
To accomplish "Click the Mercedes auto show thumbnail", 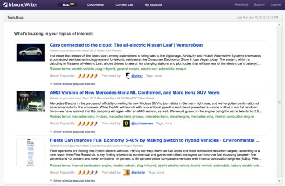I will (31, 101).
